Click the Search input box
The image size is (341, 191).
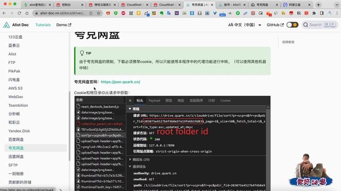[320, 25]
